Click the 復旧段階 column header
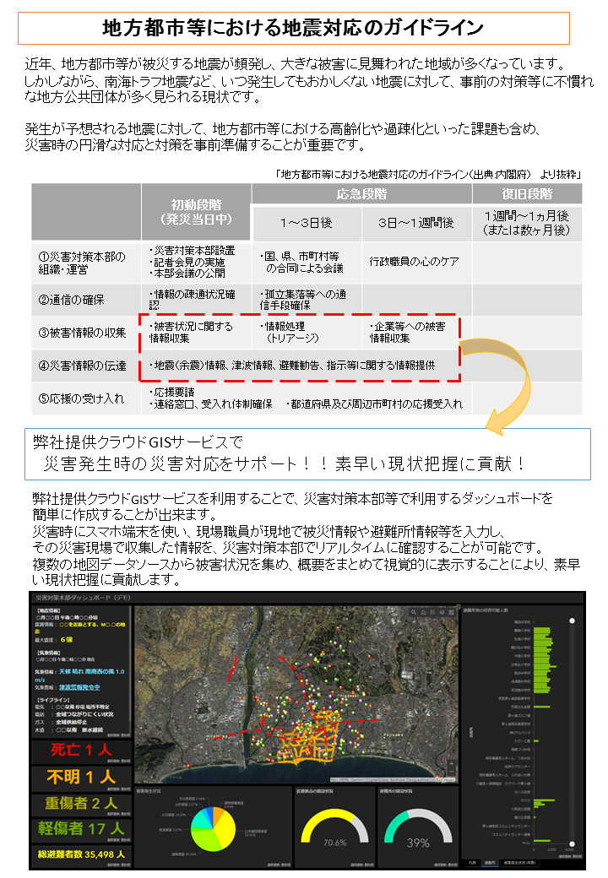 pos(527,193)
